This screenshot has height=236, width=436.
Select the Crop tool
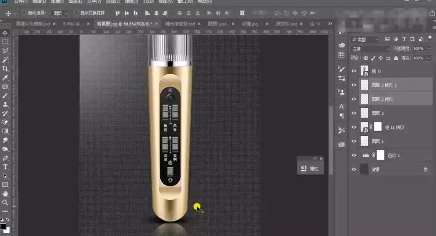[x=5, y=69]
